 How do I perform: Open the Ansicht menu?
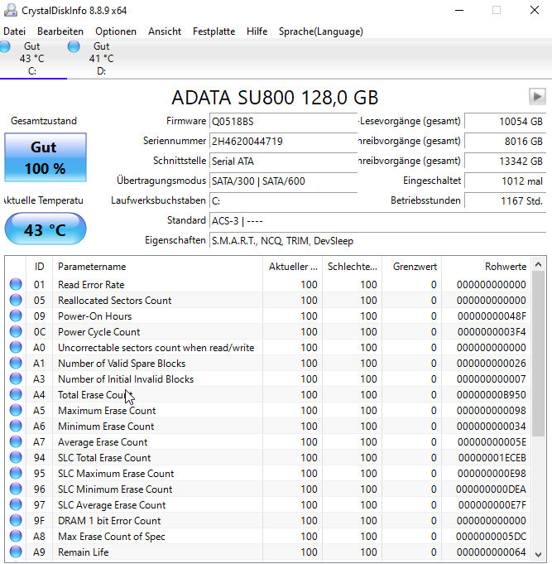coord(165,31)
